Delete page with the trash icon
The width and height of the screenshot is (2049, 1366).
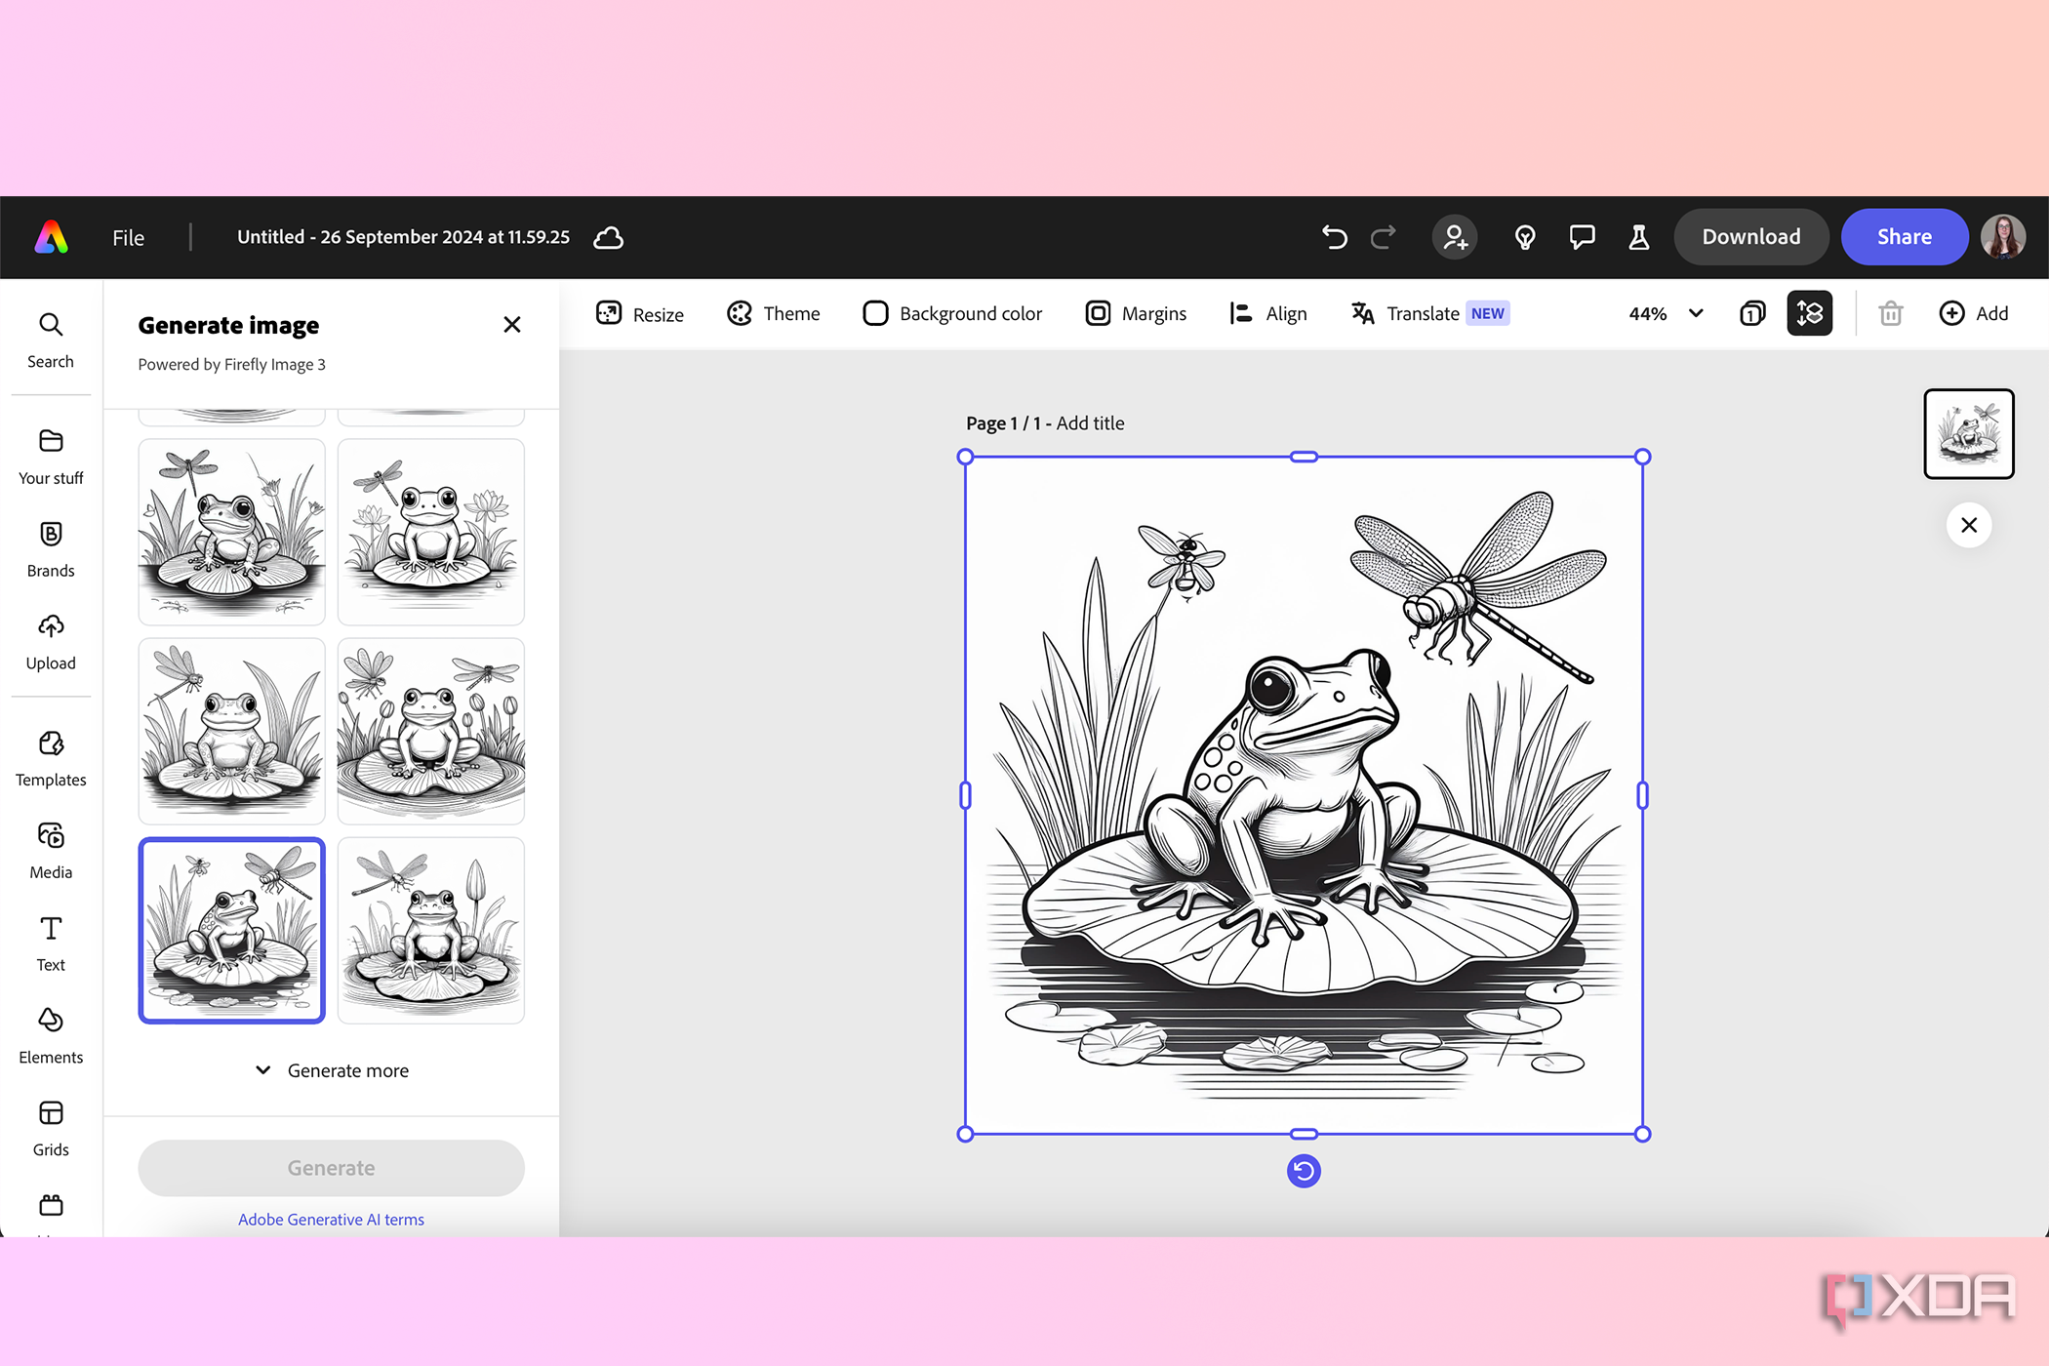pos(1891,313)
